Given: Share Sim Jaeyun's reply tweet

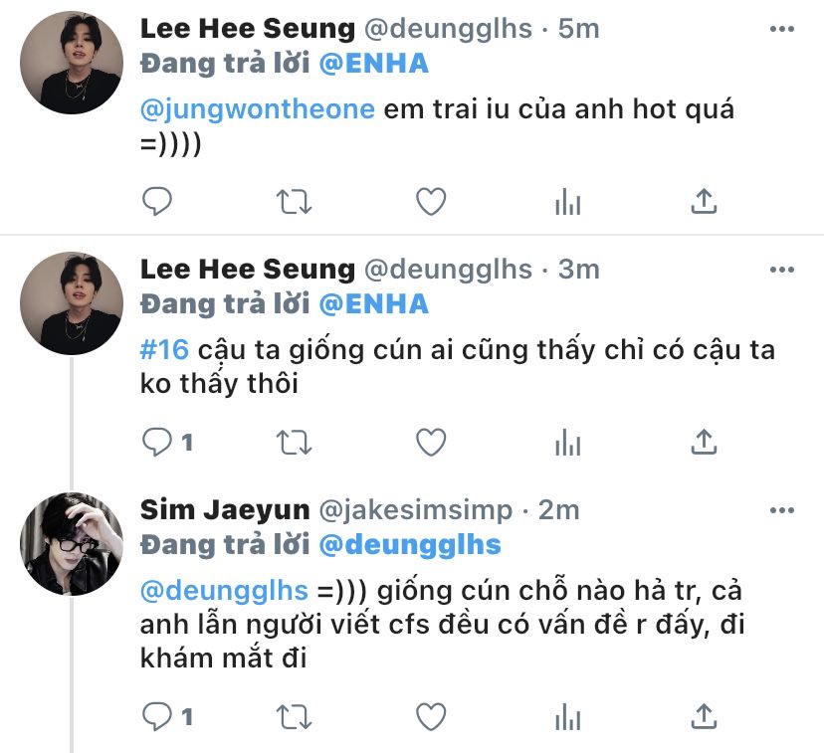Looking at the screenshot, I should [704, 717].
